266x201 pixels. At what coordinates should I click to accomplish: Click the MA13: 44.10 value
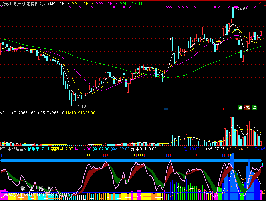237,149
